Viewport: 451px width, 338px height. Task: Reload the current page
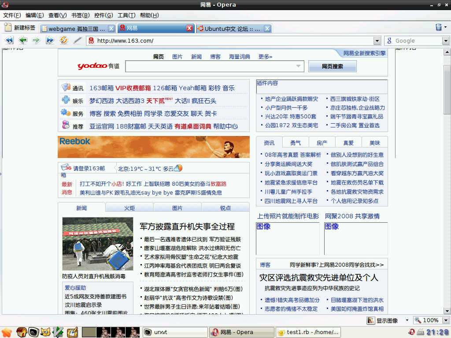[64, 40]
